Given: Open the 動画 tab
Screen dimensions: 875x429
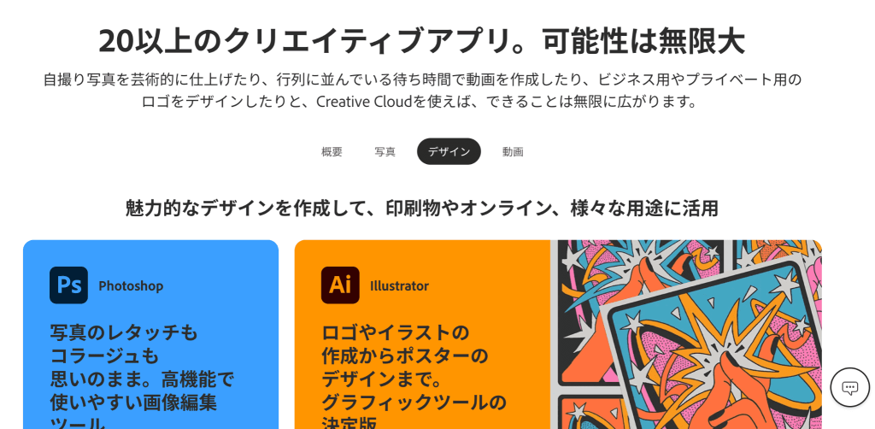Looking at the screenshot, I should [x=513, y=152].
